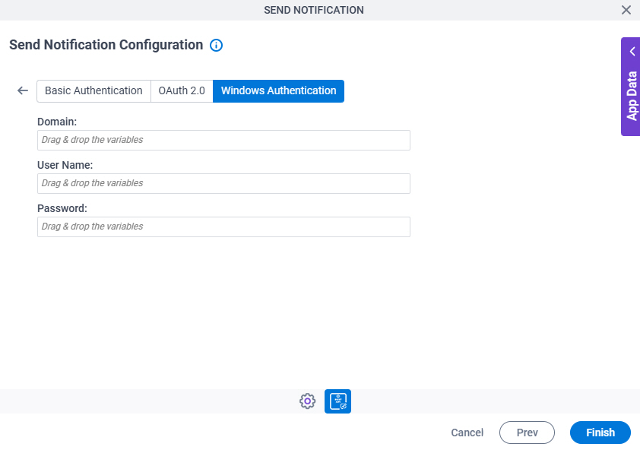The width and height of the screenshot is (640, 450).
Task: Select Windows Authentication tab
Action: pos(278,90)
